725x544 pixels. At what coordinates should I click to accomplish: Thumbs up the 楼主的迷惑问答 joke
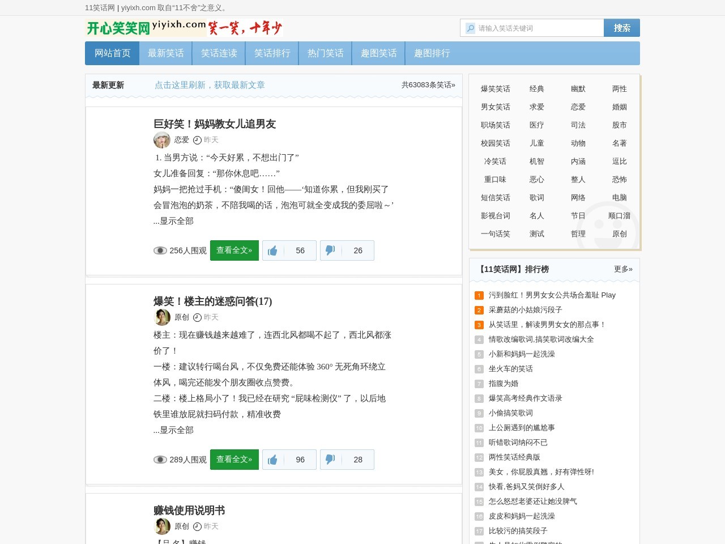click(273, 460)
